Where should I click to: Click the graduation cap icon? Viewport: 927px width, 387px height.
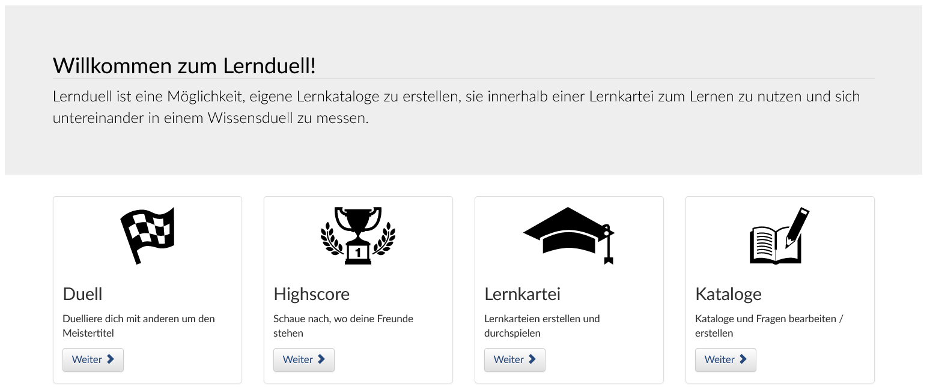click(568, 235)
